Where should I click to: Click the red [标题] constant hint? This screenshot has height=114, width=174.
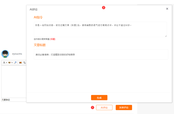(x=53, y=39)
